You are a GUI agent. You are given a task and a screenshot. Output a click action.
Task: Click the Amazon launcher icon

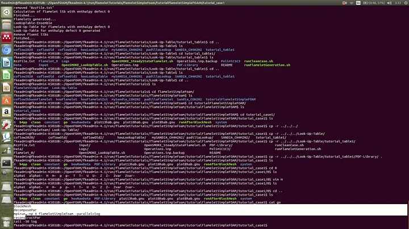pyautogui.click(x=6, y=112)
